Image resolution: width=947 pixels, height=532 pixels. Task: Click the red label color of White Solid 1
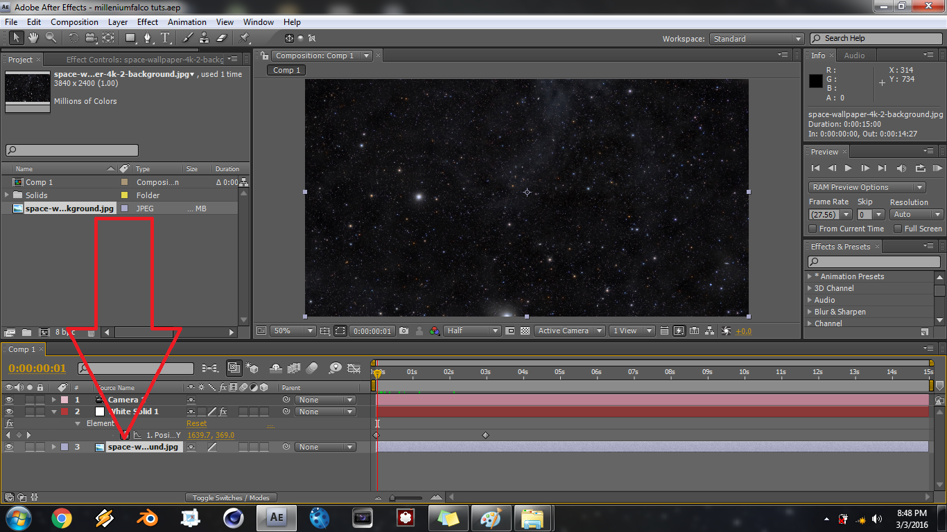tap(64, 411)
